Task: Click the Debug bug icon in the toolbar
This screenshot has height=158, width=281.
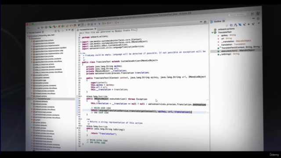Action: click(x=42, y=27)
